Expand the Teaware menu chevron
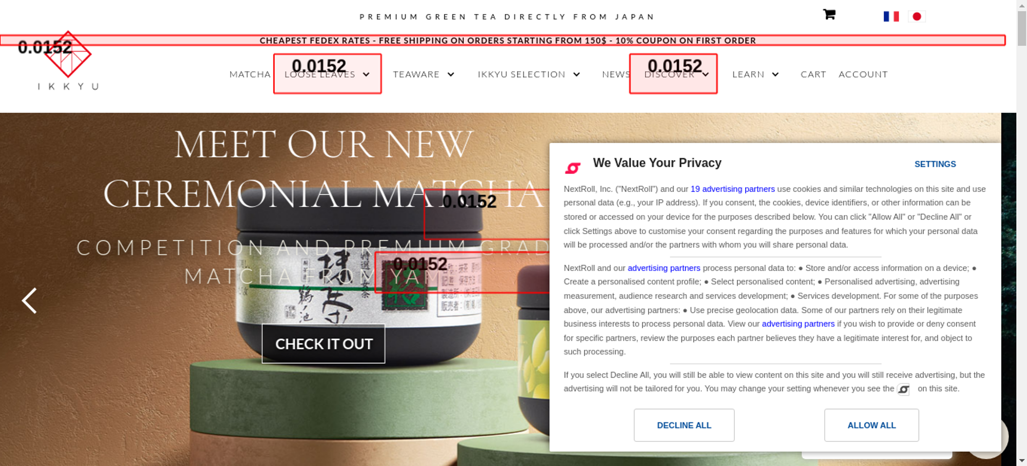 click(x=451, y=74)
